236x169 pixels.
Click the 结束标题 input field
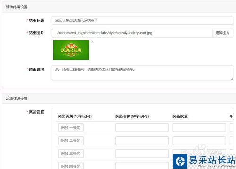[x=143, y=21]
